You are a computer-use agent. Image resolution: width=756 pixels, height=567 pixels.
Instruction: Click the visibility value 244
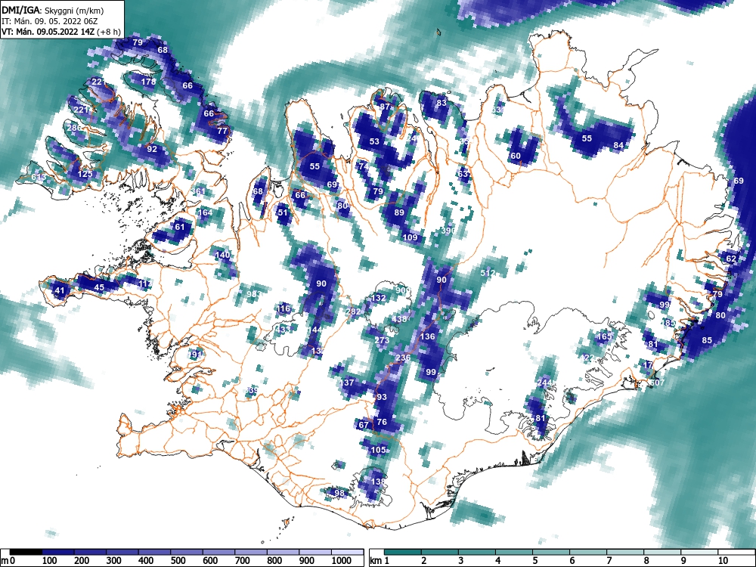544,383
